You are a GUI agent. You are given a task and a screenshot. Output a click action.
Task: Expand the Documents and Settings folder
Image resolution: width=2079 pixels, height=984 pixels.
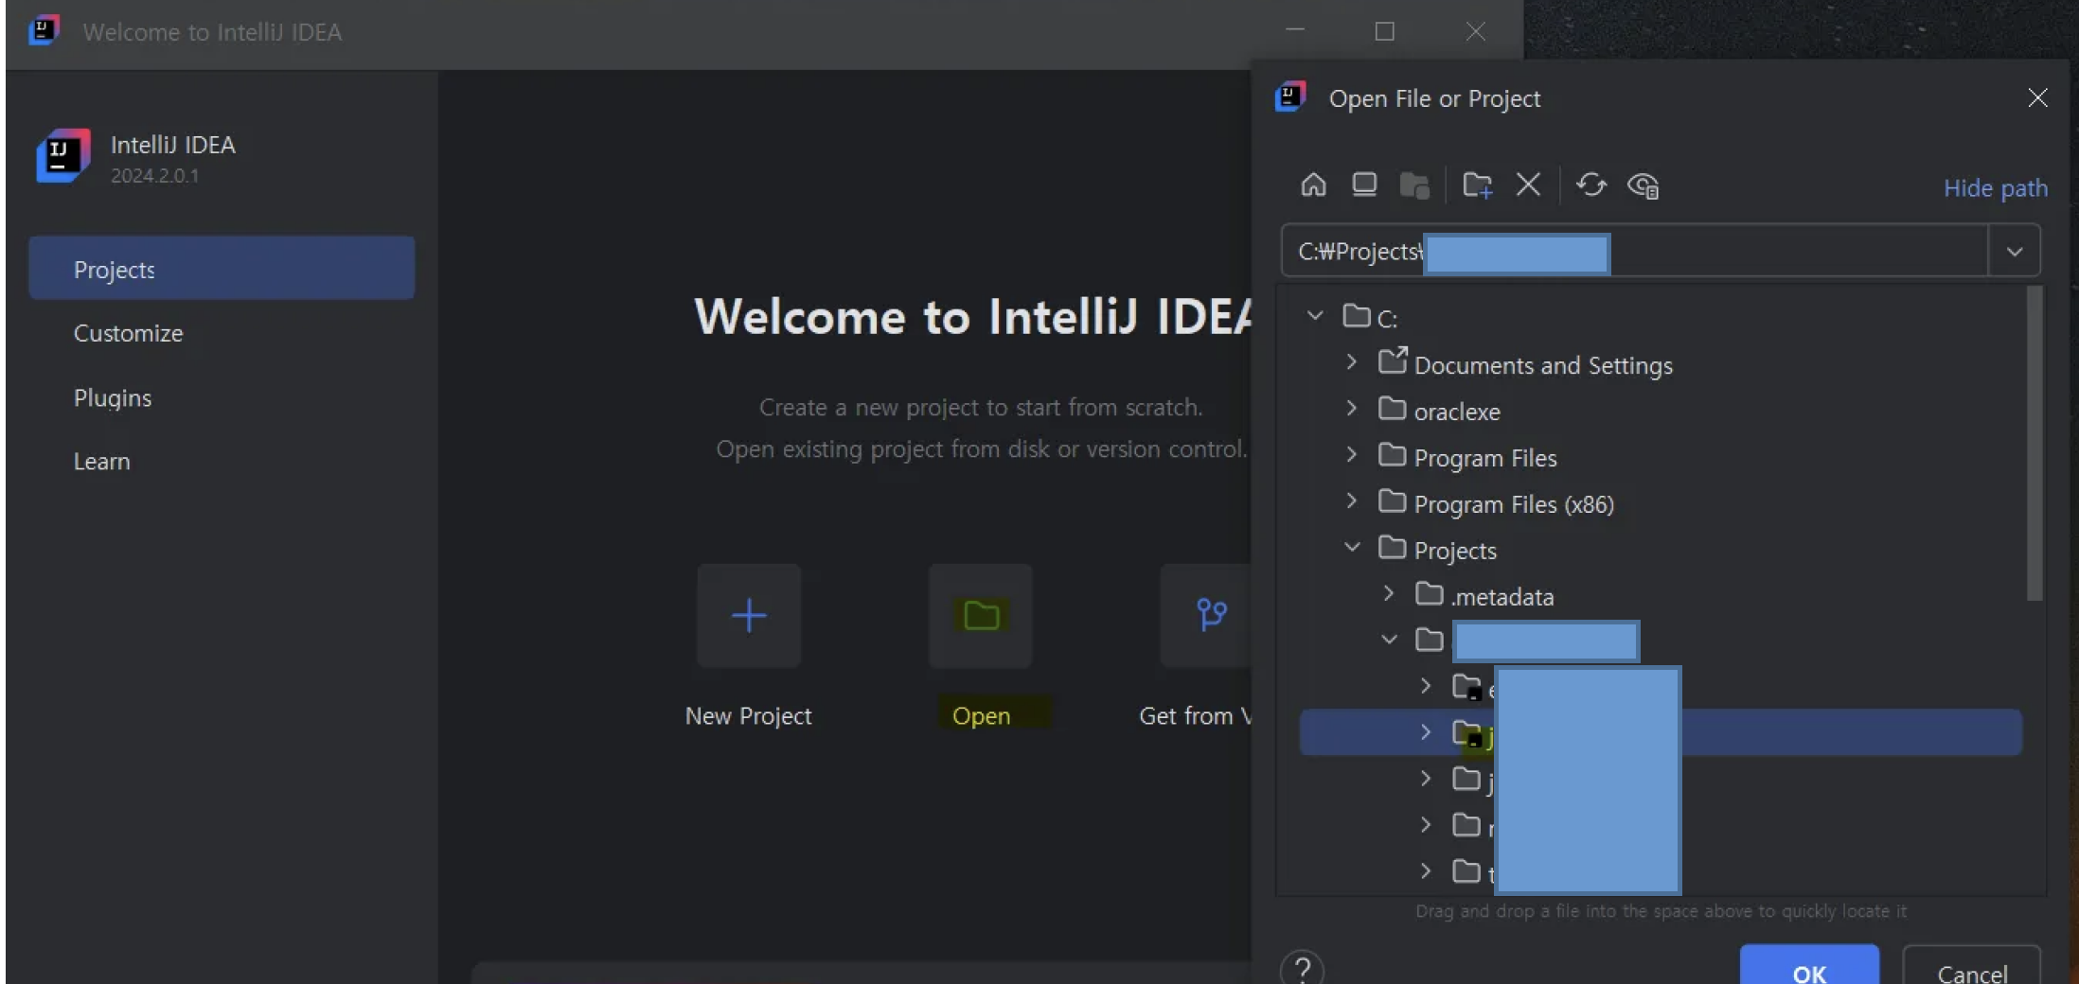point(1352,362)
